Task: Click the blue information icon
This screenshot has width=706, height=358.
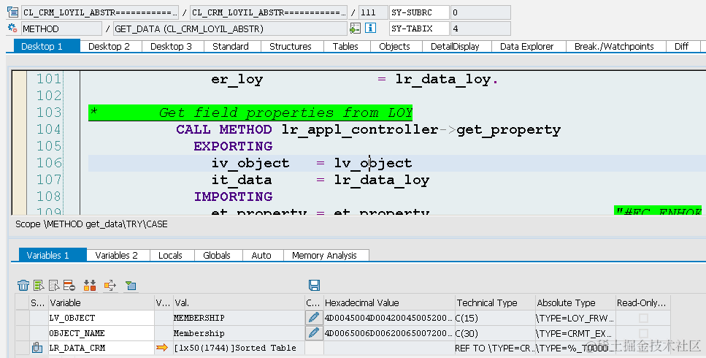Action: point(371,28)
